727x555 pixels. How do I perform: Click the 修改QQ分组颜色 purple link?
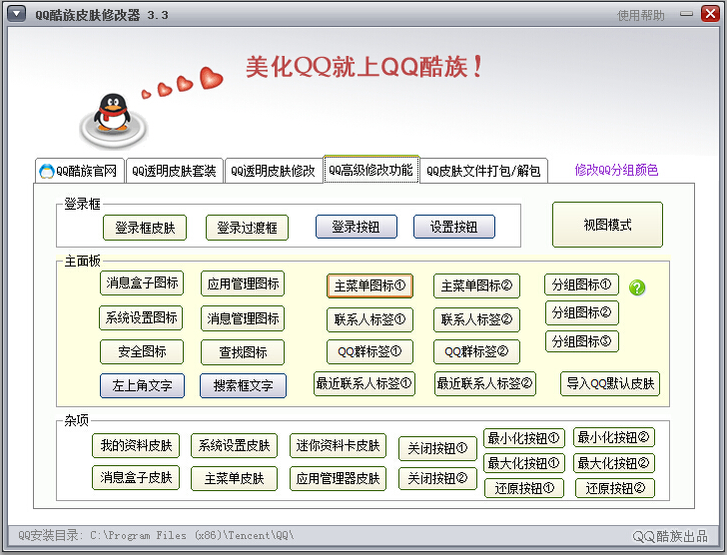tap(616, 170)
